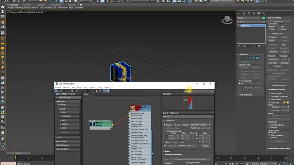
Task: Expand the Soft Selection rollout
Action: tap(250, 95)
